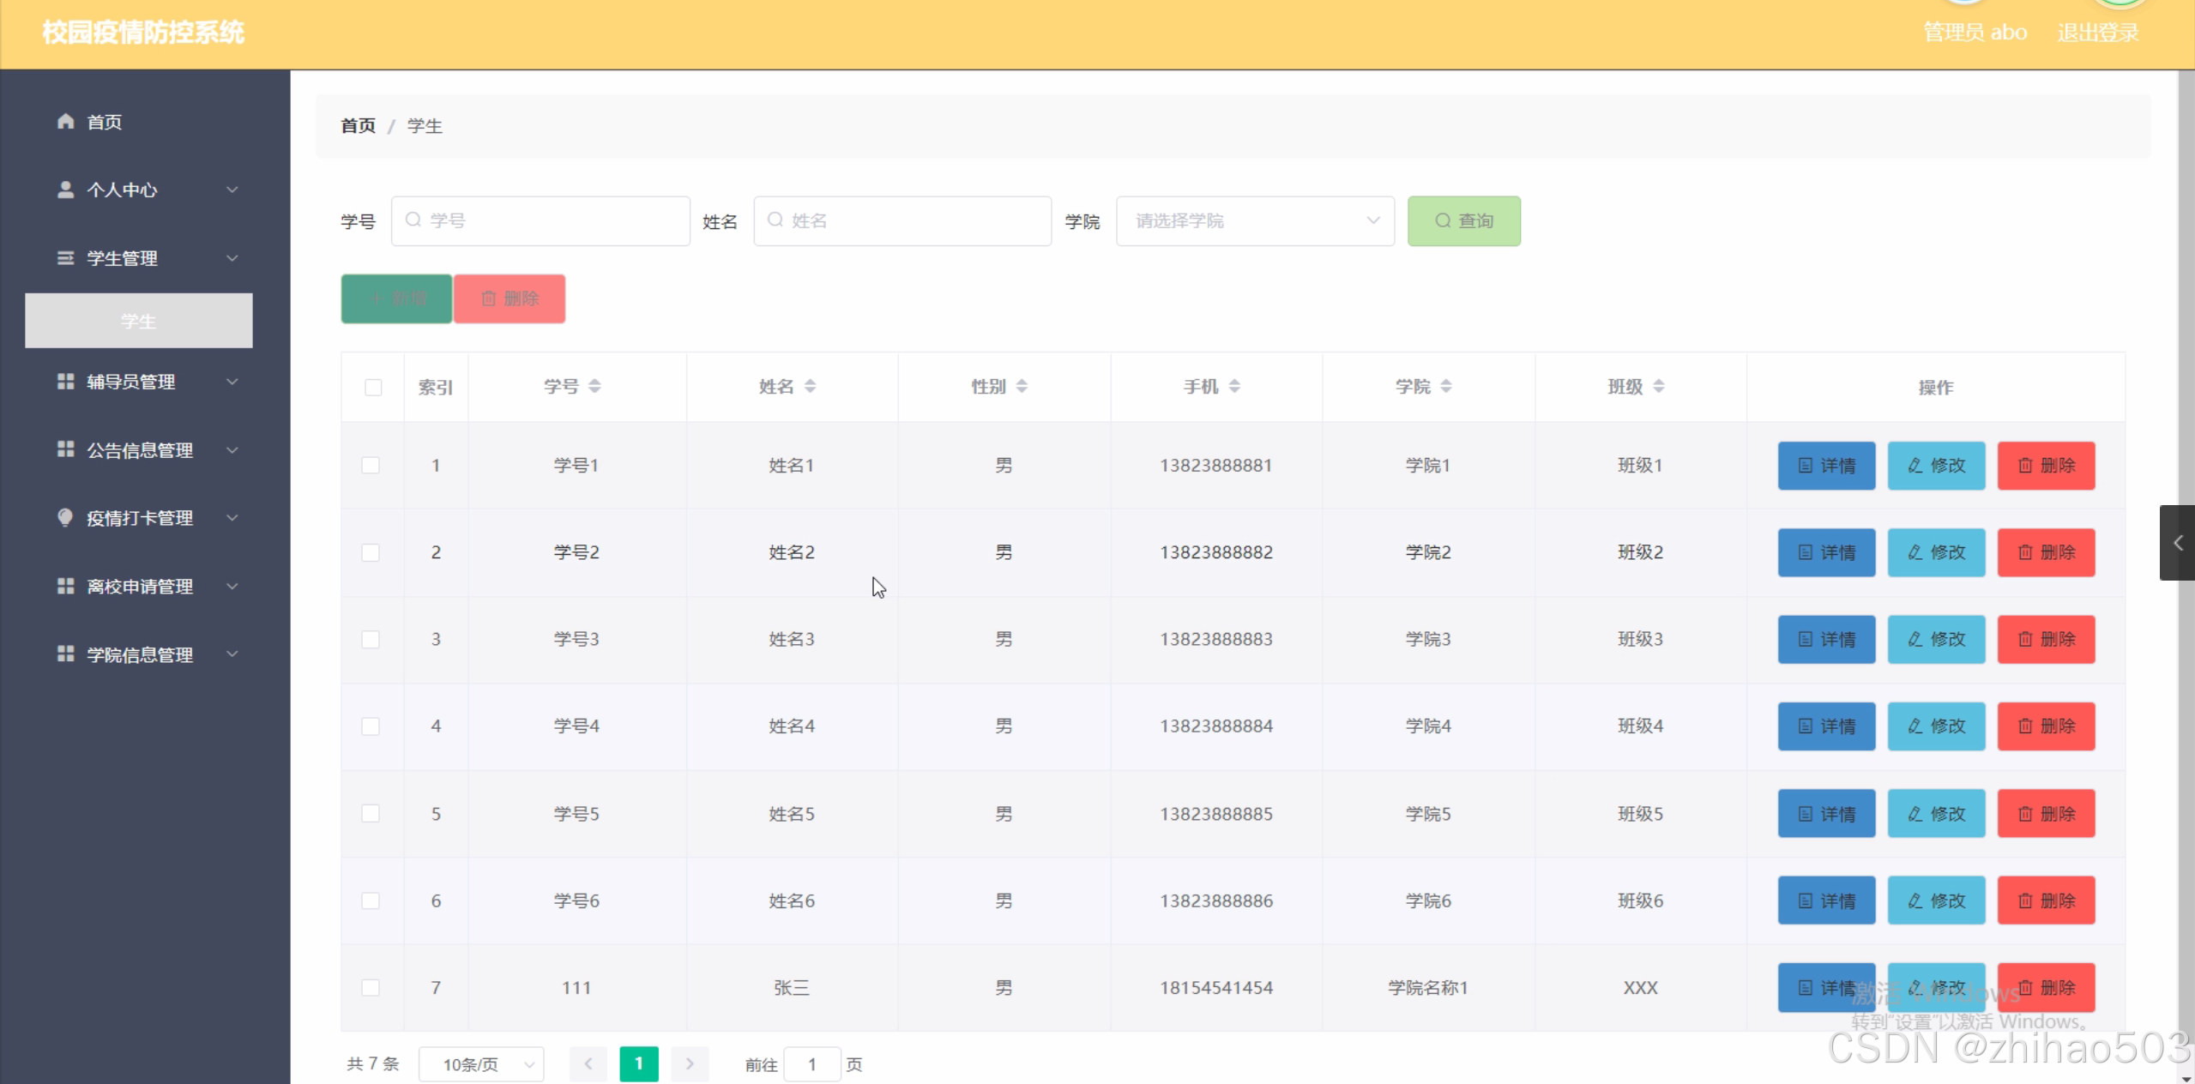Click the collapse arrow tab on right edge

2177,543
